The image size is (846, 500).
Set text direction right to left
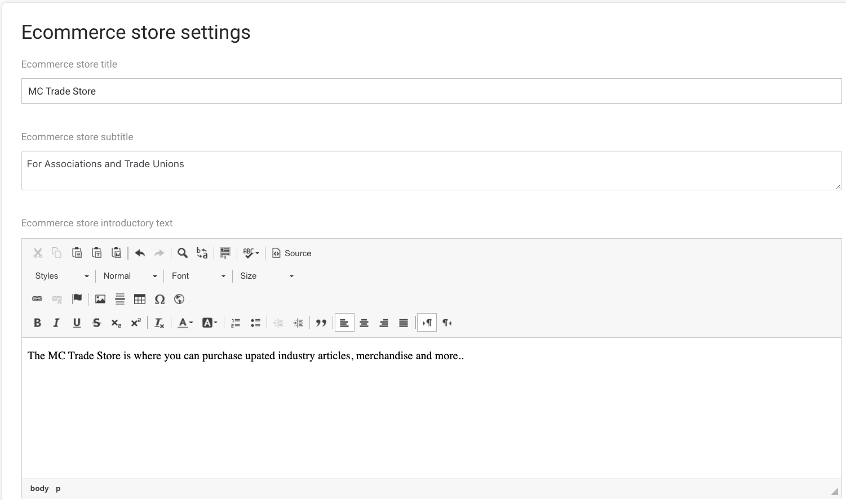(x=447, y=323)
